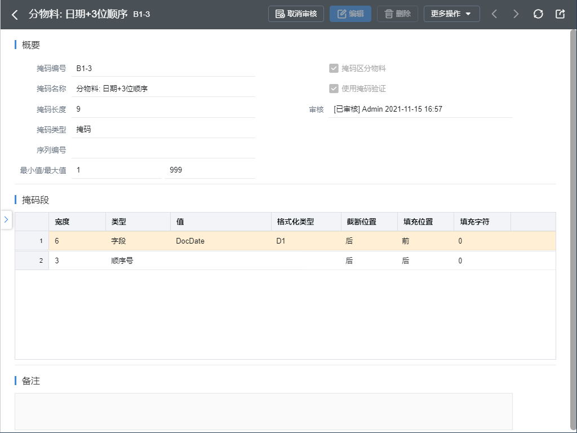Go back using the left arrow icon
Screen dimensions: 577x433
(15, 14)
